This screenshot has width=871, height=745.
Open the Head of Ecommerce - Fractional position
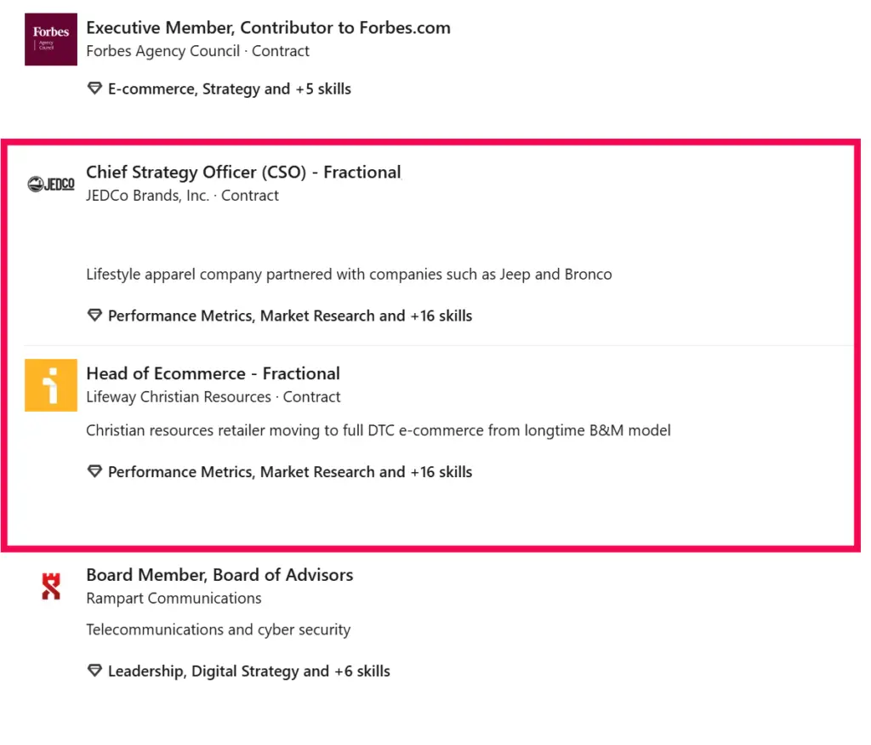coord(213,372)
